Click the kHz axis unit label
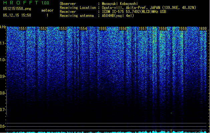Viewport: 210px width, 133px height. point(3,27)
